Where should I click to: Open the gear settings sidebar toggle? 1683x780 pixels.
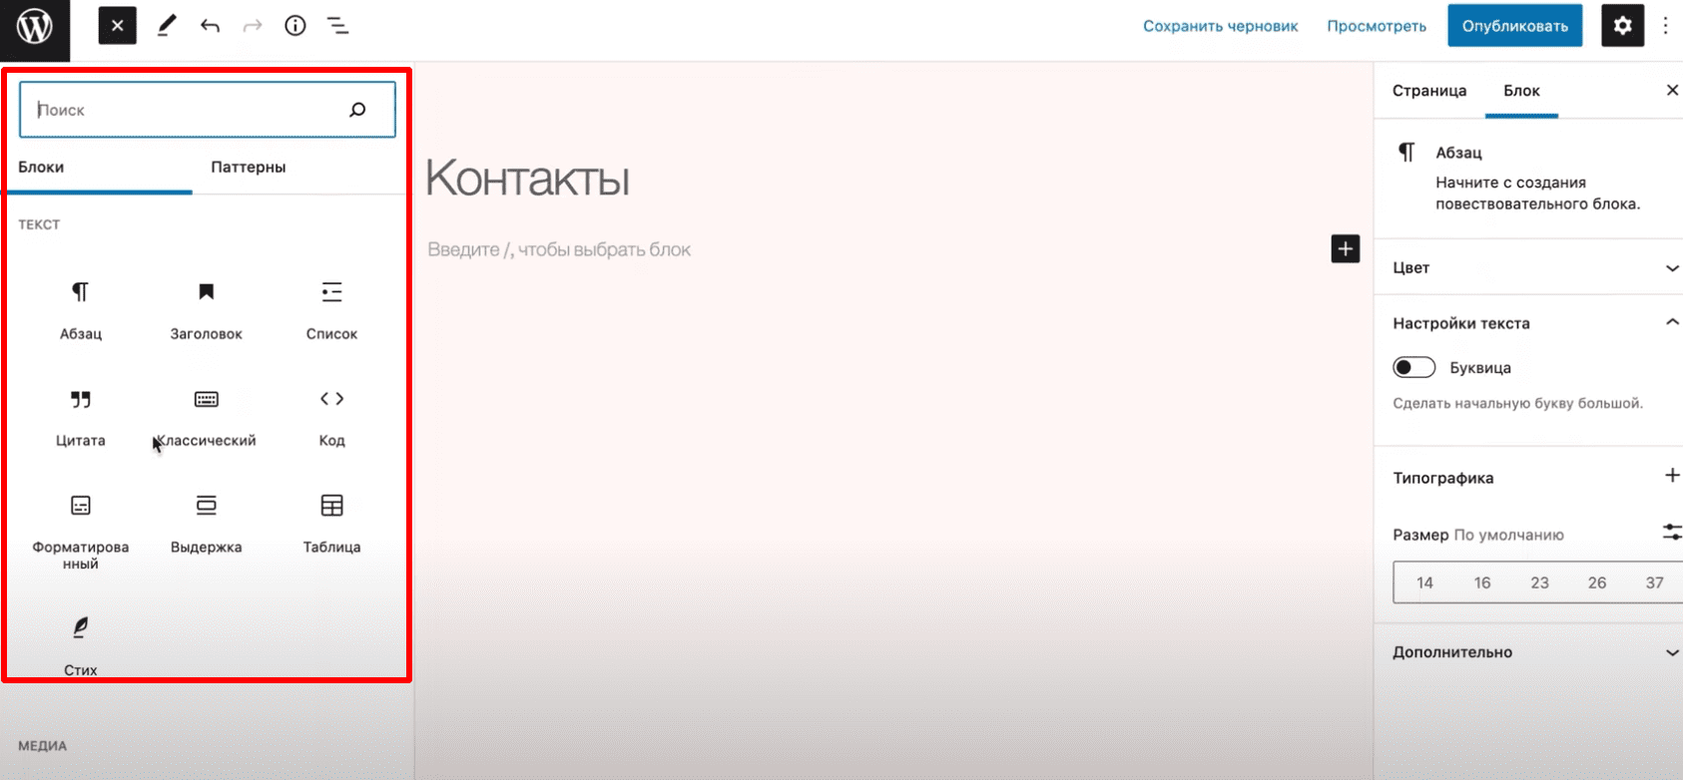point(1622,26)
